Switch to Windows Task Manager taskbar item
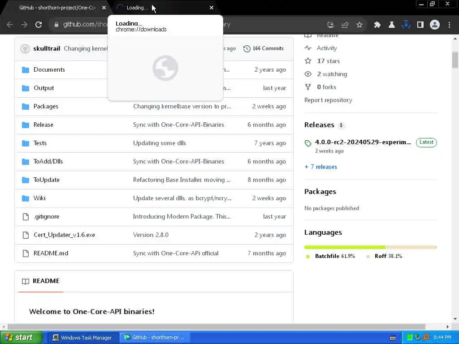Screen dimensions: 459x344 83,338
